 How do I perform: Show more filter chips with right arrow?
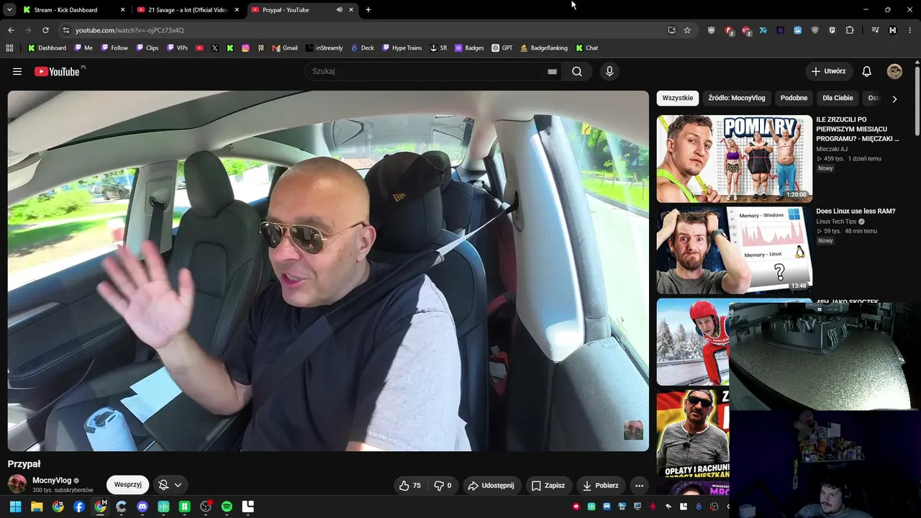tap(894, 99)
